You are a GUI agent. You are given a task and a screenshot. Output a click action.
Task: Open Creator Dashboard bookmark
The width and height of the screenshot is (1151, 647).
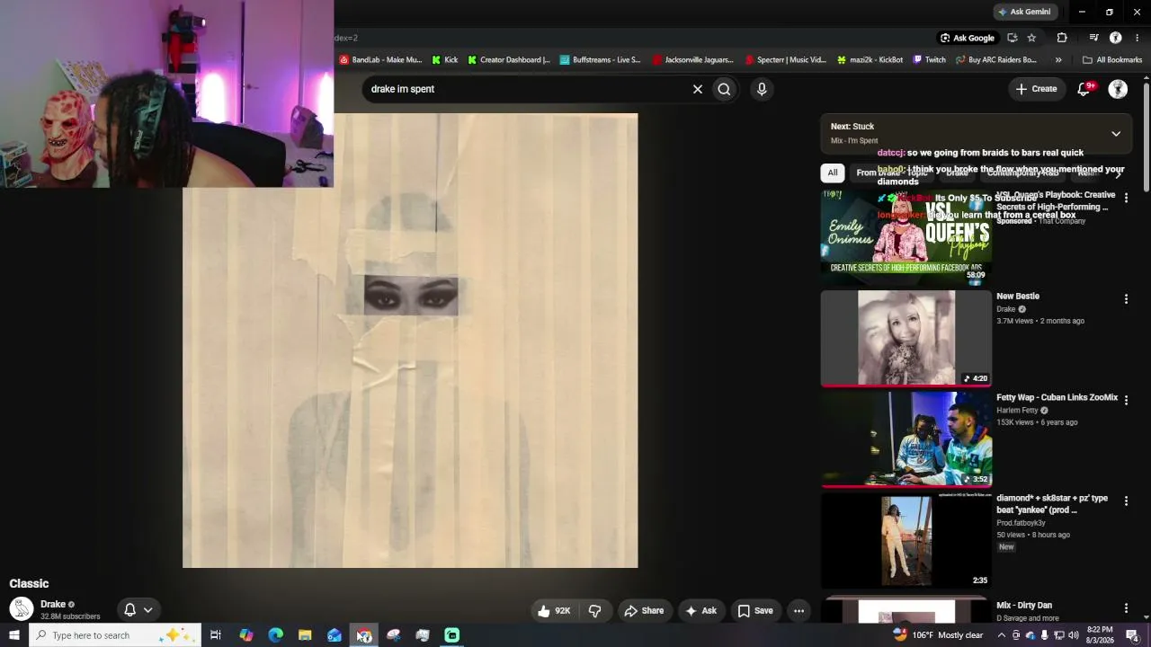509,60
